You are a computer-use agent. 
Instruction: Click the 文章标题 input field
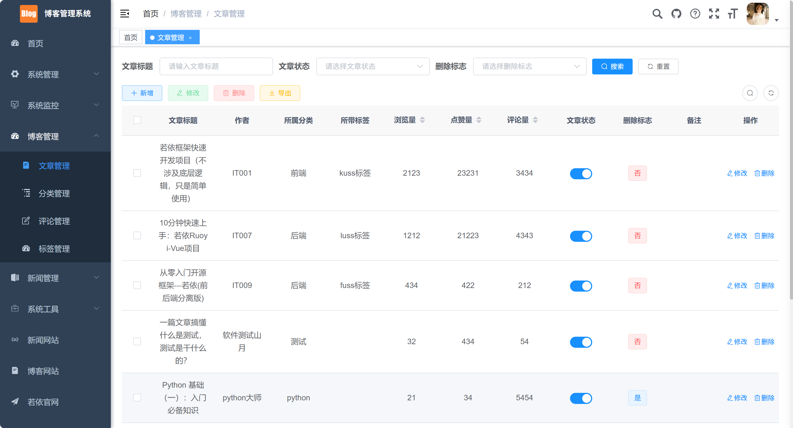click(x=216, y=66)
